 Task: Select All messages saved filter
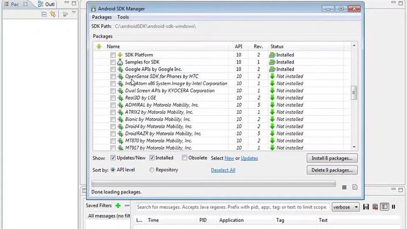point(109,216)
